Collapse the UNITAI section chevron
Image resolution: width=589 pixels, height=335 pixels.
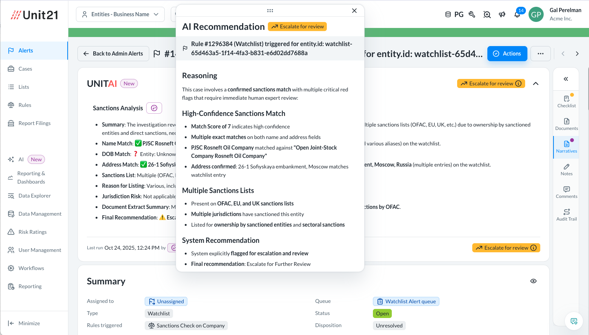point(536,83)
